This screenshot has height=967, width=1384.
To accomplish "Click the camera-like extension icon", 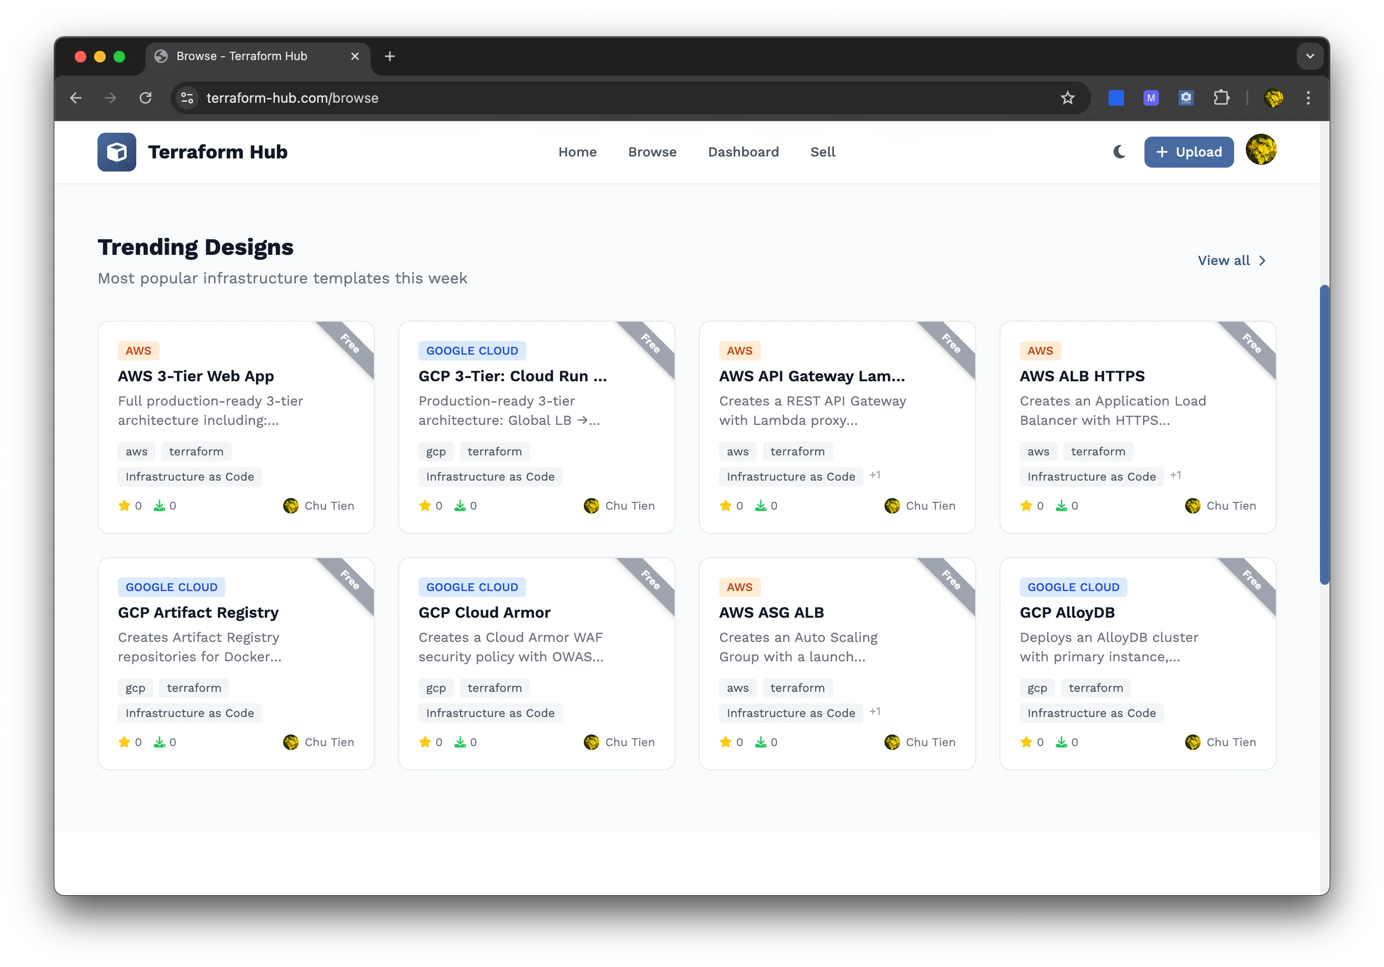I will 1186,97.
